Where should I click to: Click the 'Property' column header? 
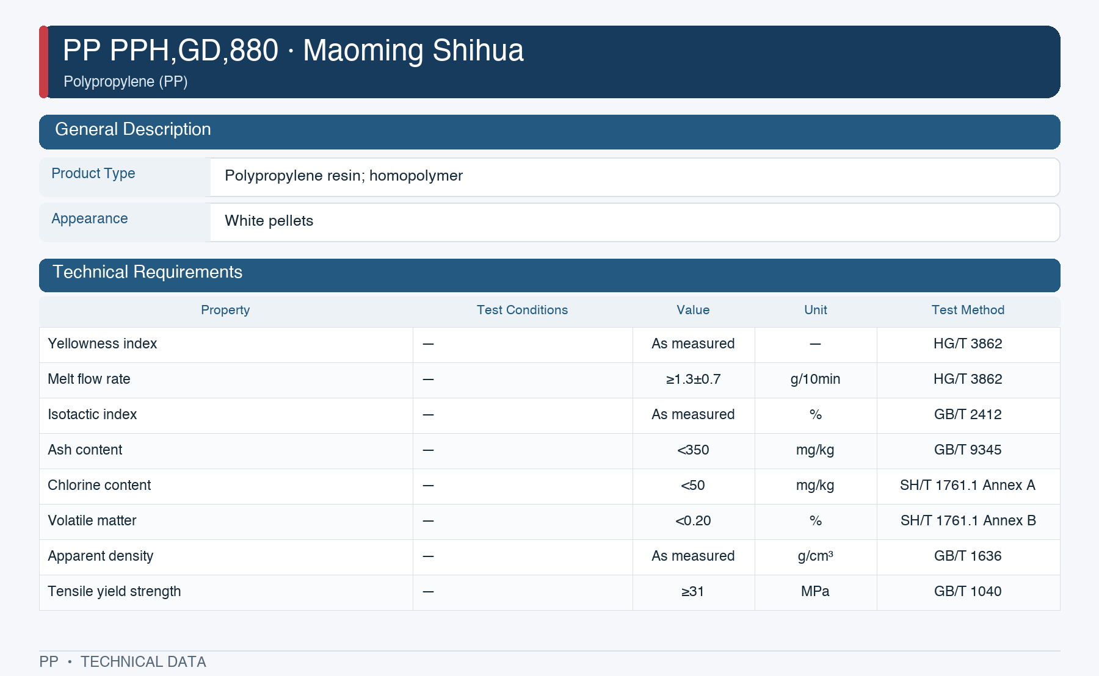coord(225,310)
